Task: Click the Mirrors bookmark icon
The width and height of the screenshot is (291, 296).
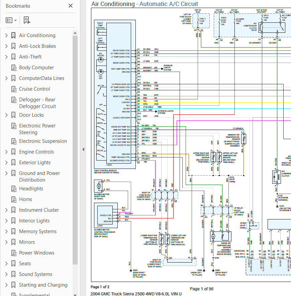Action: 13,242
